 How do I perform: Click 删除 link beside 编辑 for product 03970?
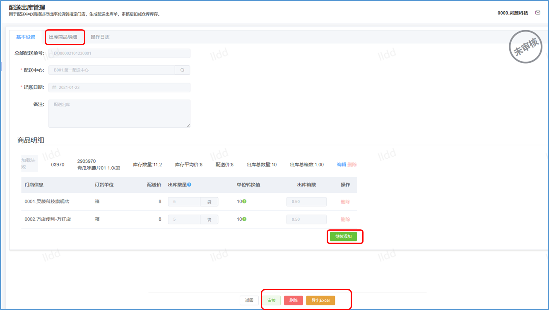point(352,165)
